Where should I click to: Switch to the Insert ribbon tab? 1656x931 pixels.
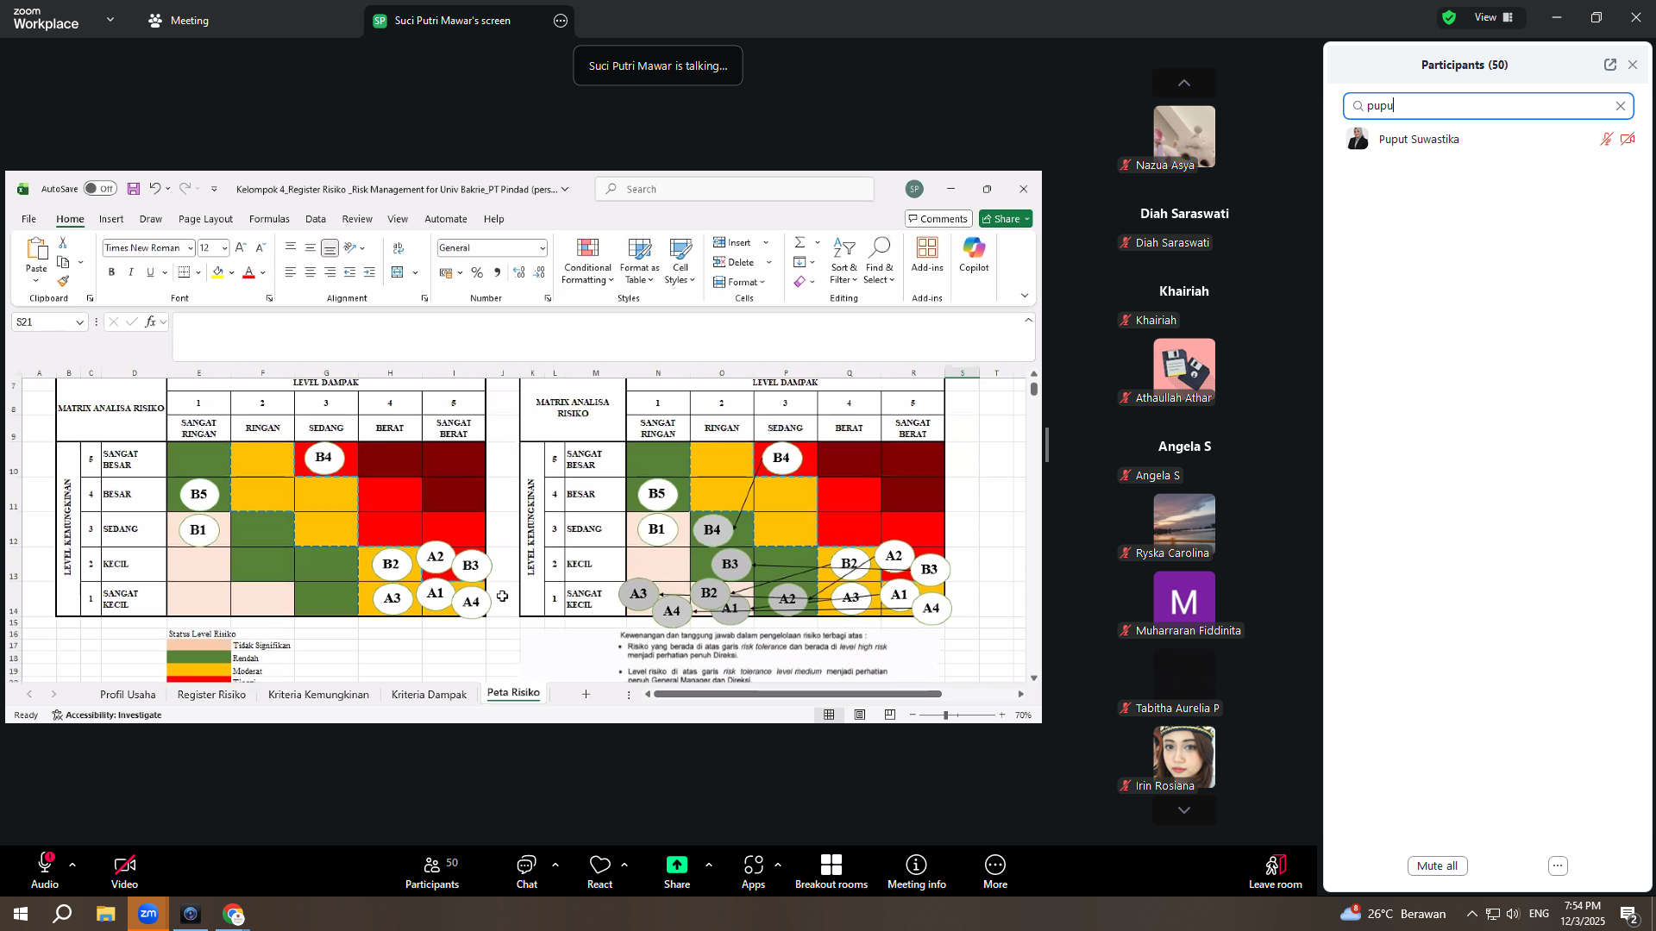click(x=111, y=219)
